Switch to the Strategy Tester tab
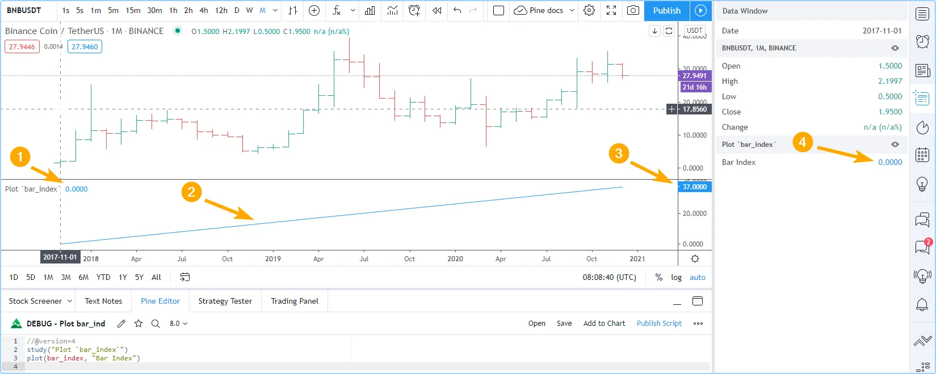 pos(225,301)
